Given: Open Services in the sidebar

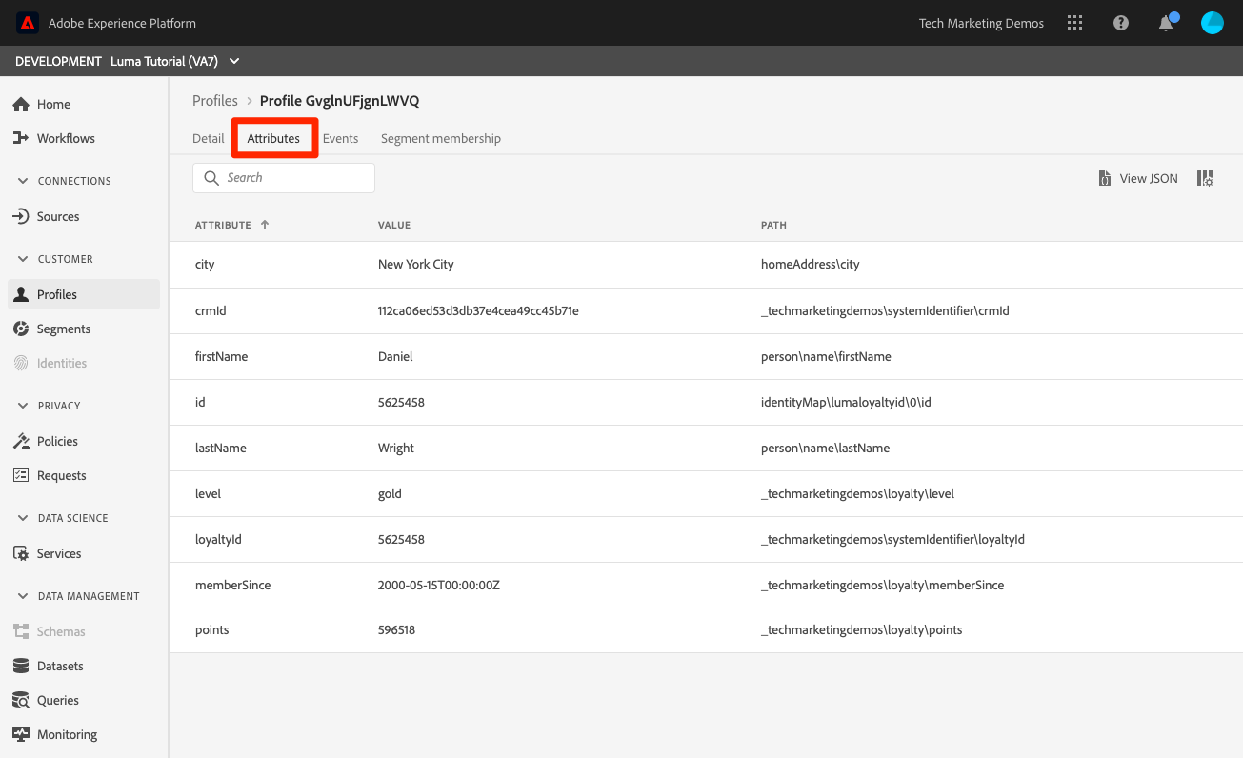Looking at the screenshot, I should pyautogui.click(x=84, y=553).
